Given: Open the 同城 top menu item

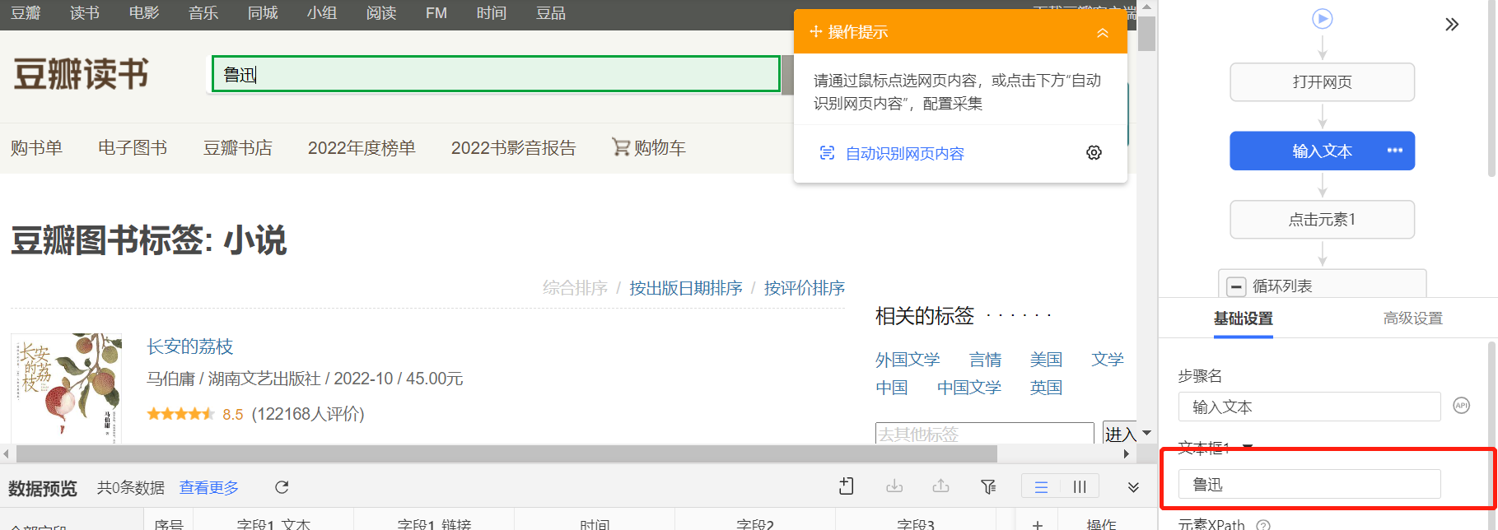Looking at the screenshot, I should point(263,13).
